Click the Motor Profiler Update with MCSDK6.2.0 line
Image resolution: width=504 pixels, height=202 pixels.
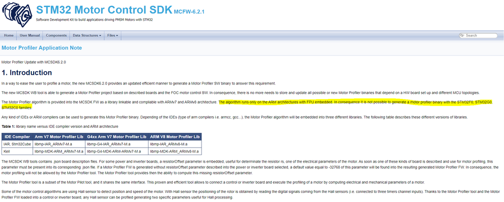click(x=34, y=62)
